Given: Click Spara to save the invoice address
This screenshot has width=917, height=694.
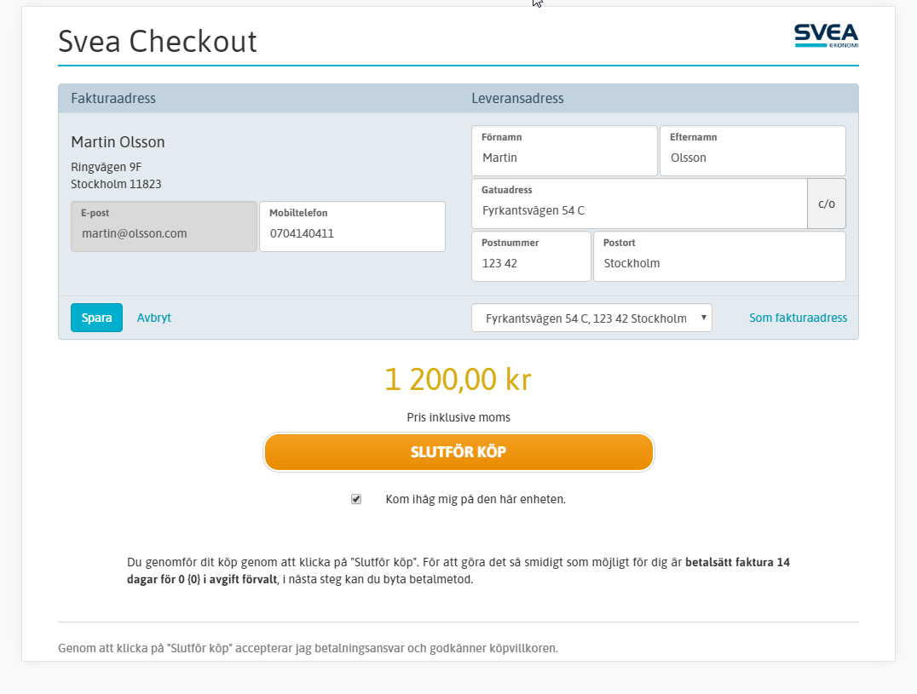Looking at the screenshot, I should pyautogui.click(x=96, y=317).
